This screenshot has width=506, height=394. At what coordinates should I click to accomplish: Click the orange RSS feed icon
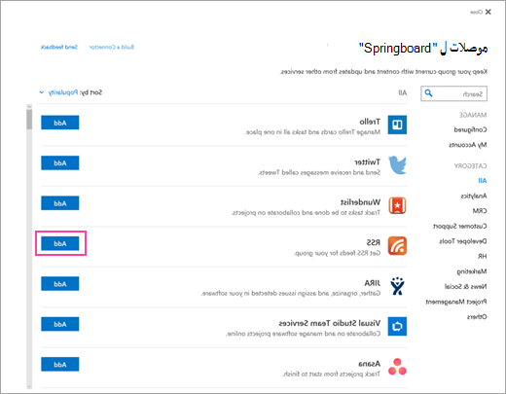(397, 246)
